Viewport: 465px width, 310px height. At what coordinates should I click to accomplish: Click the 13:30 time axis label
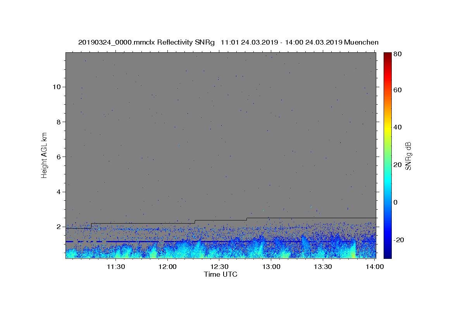pos(323,267)
